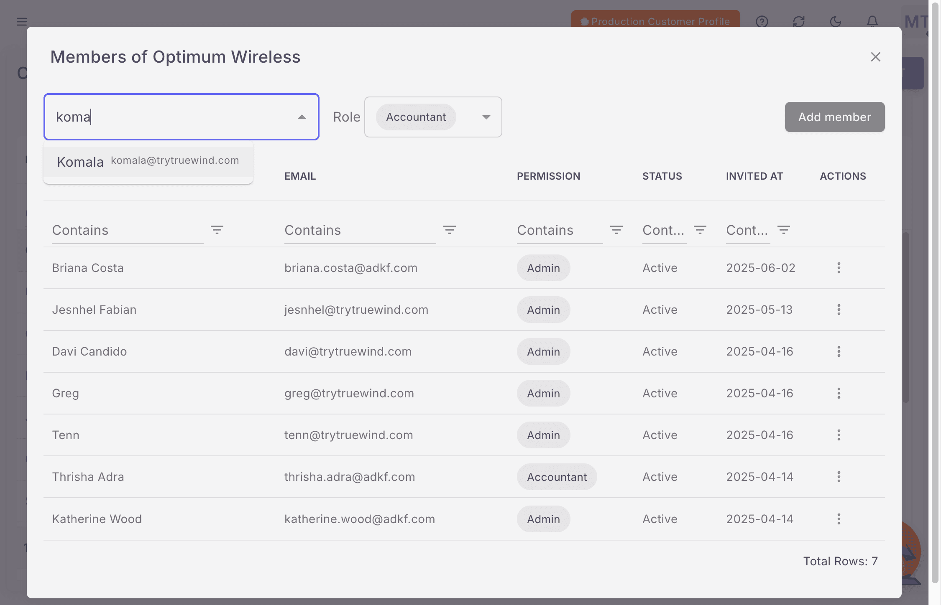
Task: Open the navigation hamburger menu
Action: click(21, 21)
